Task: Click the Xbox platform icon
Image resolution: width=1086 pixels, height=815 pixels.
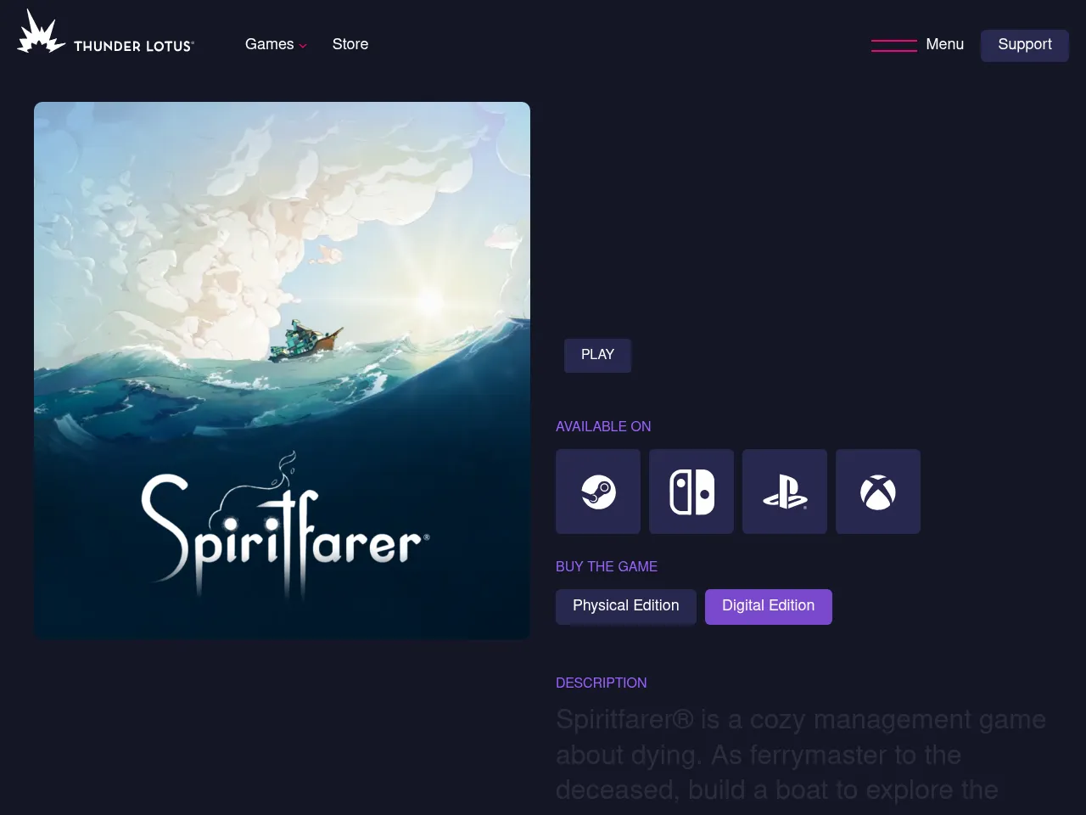Action: (877, 491)
